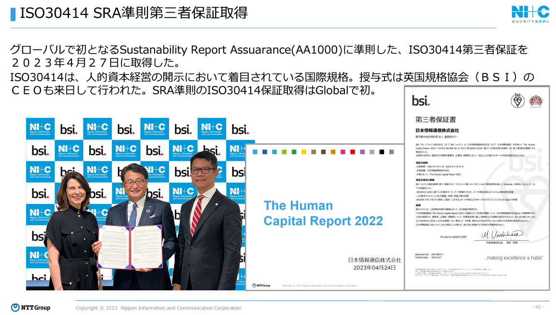The width and height of the screenshot is (556, 315).
Task: Click '...making excellence a habit' slogan
Action: click(x=514, y=258)
